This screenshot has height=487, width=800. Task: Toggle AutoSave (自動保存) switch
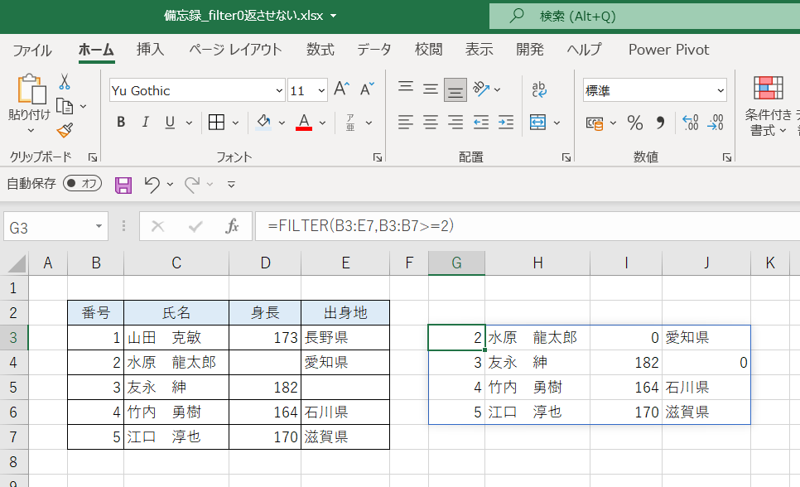(x=82, y=183)
